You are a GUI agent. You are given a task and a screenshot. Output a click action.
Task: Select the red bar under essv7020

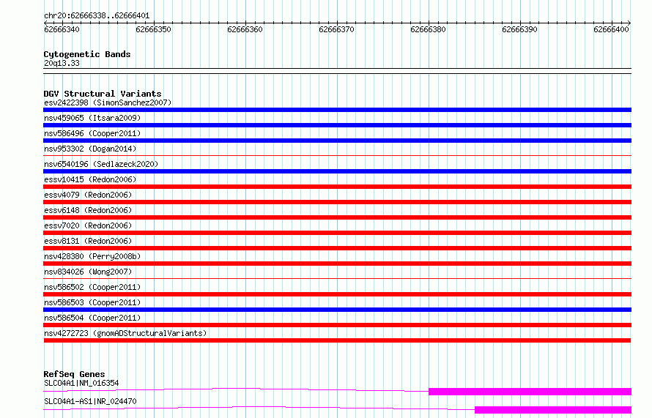337,233
